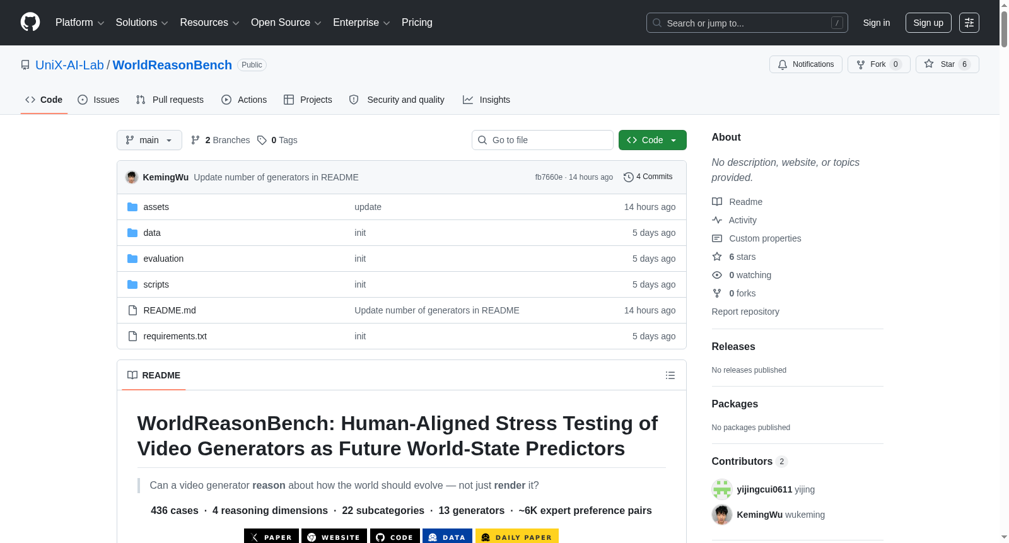Image resolution: width=1009 pixels, height=543 pixels.
Task: Open the header appearance settings icon button
Action: pyautogui.click(x=969, y=23)
